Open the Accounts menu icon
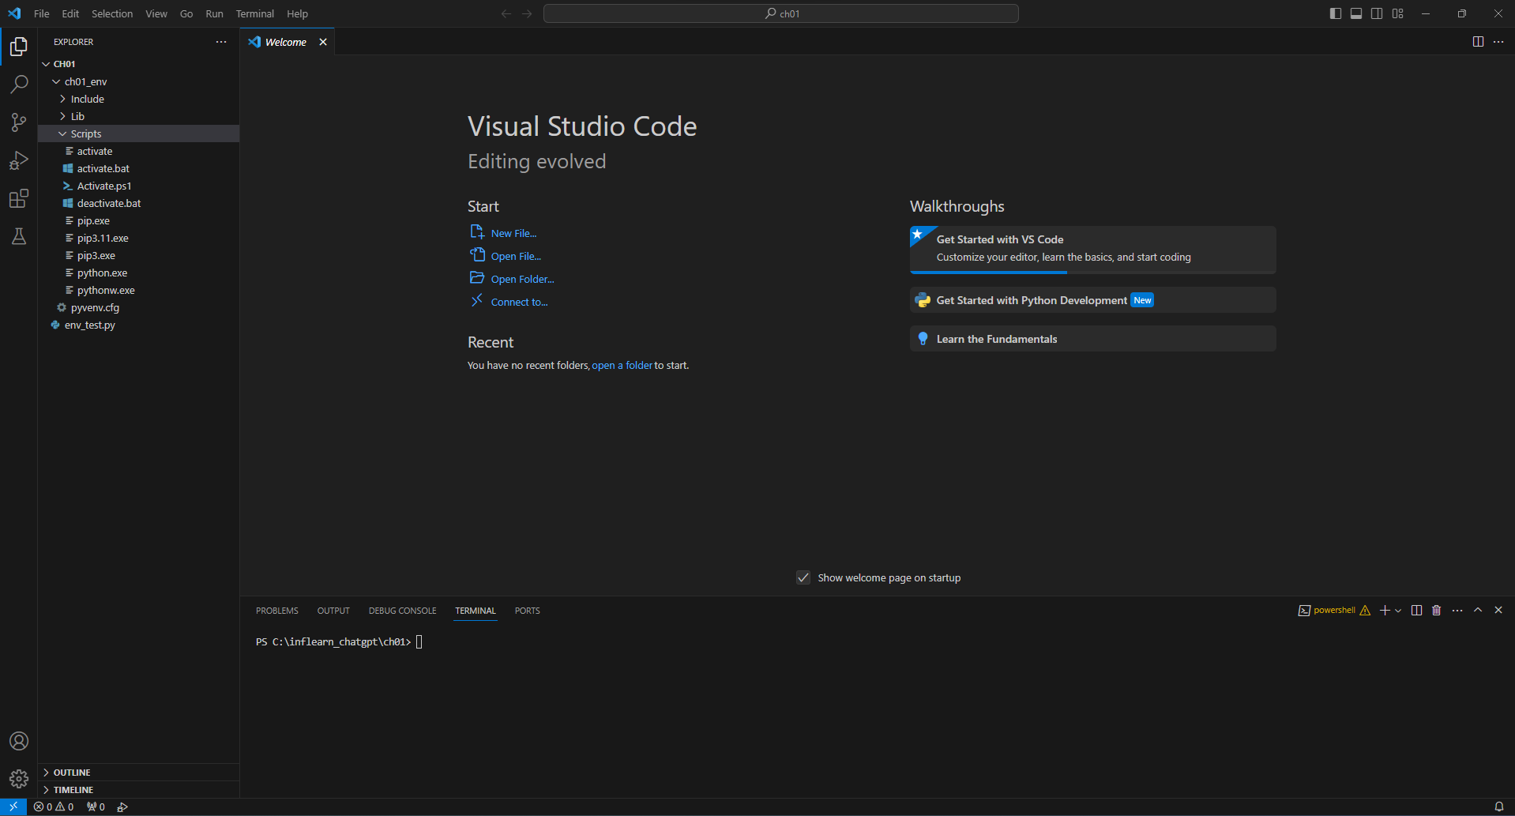Screen dimensions: 1515x816 pyautogui.click(x=19, y=741)
